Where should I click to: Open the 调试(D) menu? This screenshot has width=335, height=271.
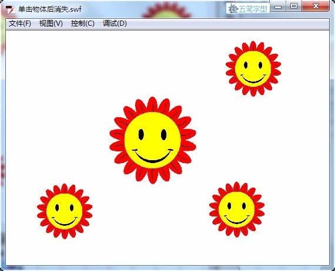[x=115, y=23]
